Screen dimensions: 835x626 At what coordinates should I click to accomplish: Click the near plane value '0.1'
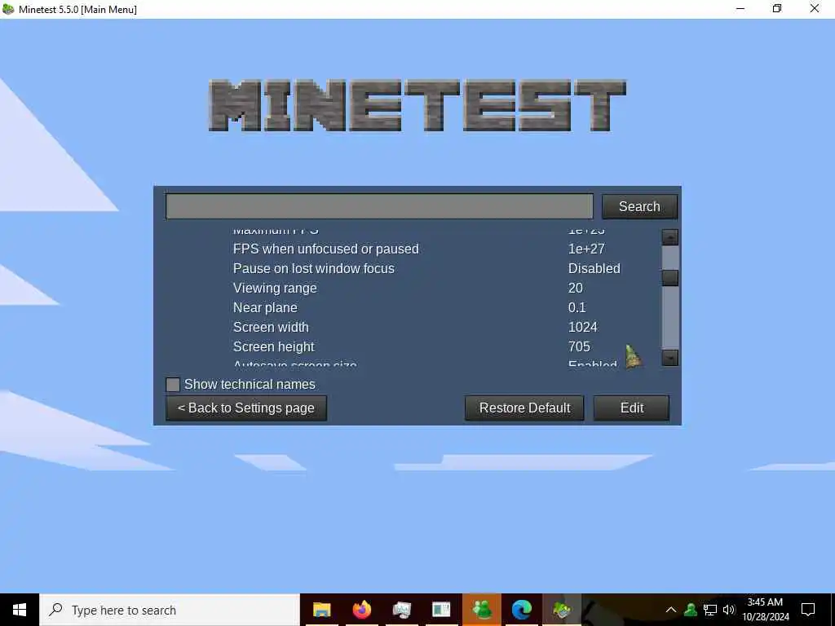point(577,307)
